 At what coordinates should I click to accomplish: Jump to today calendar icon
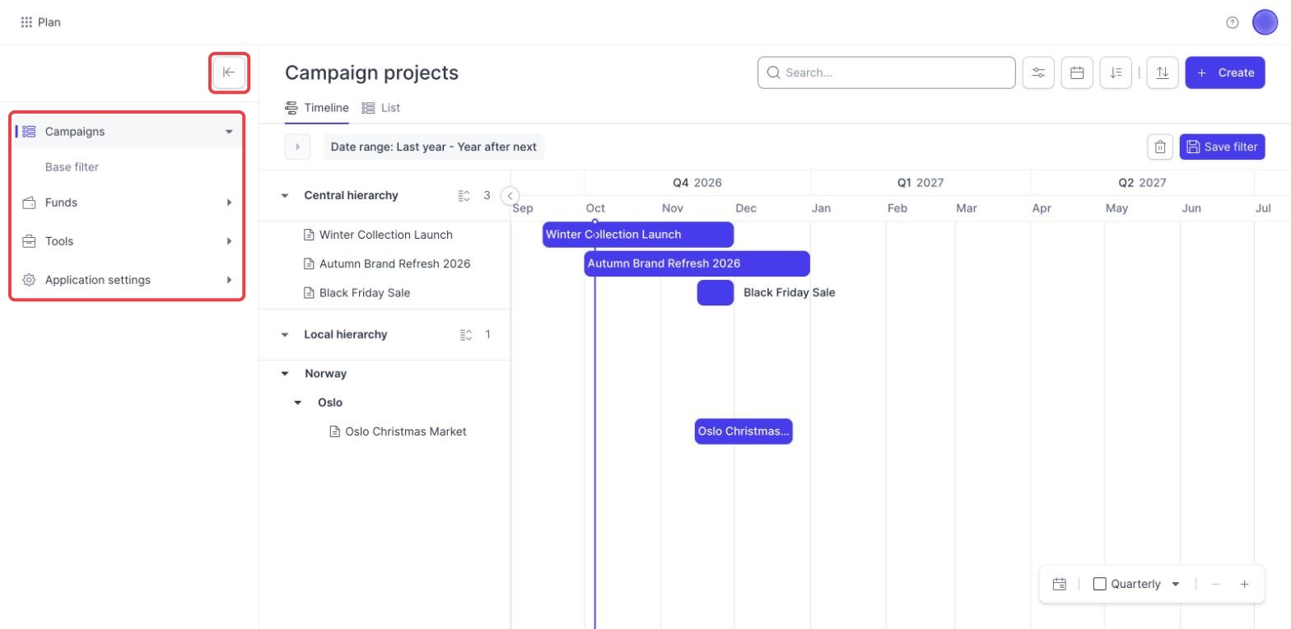1060,584
